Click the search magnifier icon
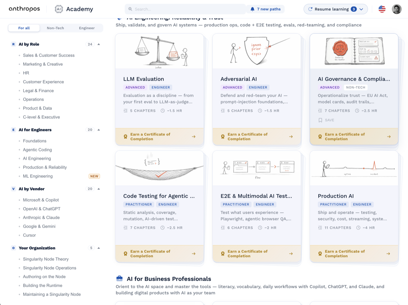The height and width of the screenshot is (305, 408). (130, 9)
